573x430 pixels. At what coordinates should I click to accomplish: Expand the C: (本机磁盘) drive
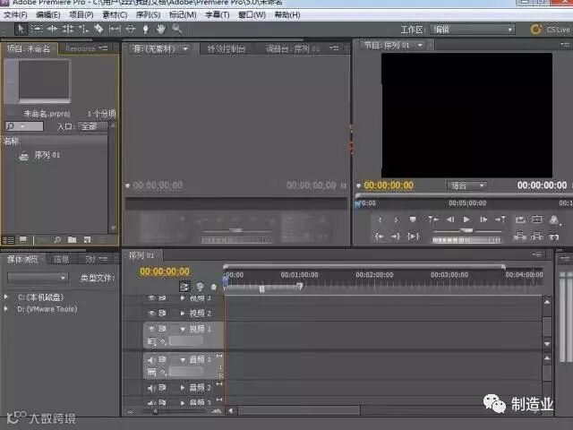coord(6,297)
